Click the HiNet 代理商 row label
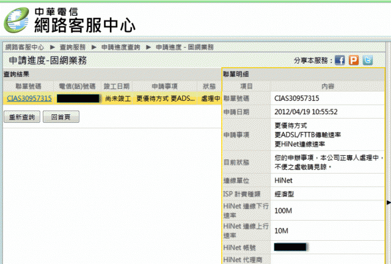Viewport: 391px width, 264px height. (x=243, y=260)
